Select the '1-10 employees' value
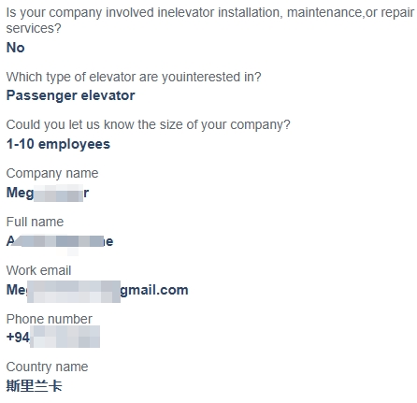Image resolution: width=417 pixels, height=403 pixels. tap(58, 144)
